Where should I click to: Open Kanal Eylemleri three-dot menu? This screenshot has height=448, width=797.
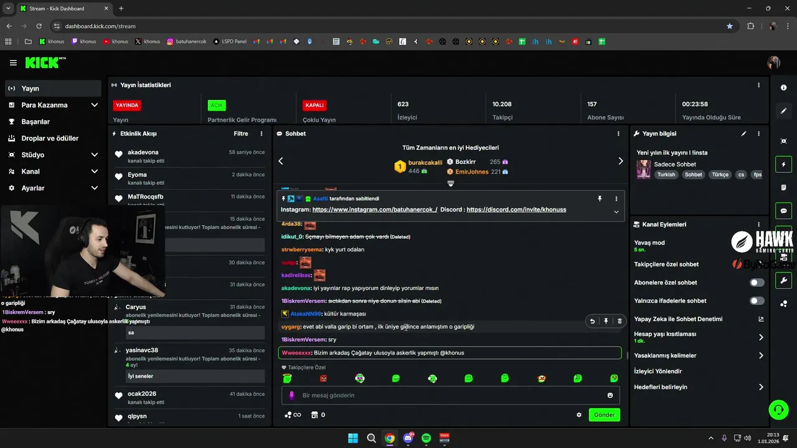click(758, 225)
